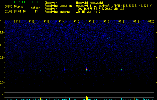157x100 pixels.
Task: Click the HROFFT title text
Action: click(25, 2)
